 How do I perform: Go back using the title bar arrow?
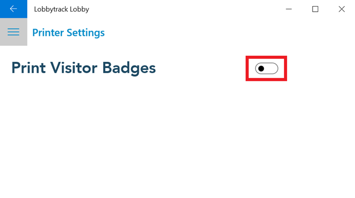(x=13, y=9)
